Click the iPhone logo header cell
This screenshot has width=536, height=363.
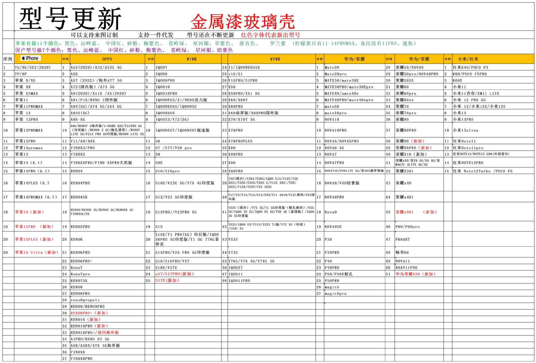pyautogui.click(x=31, y=58)
